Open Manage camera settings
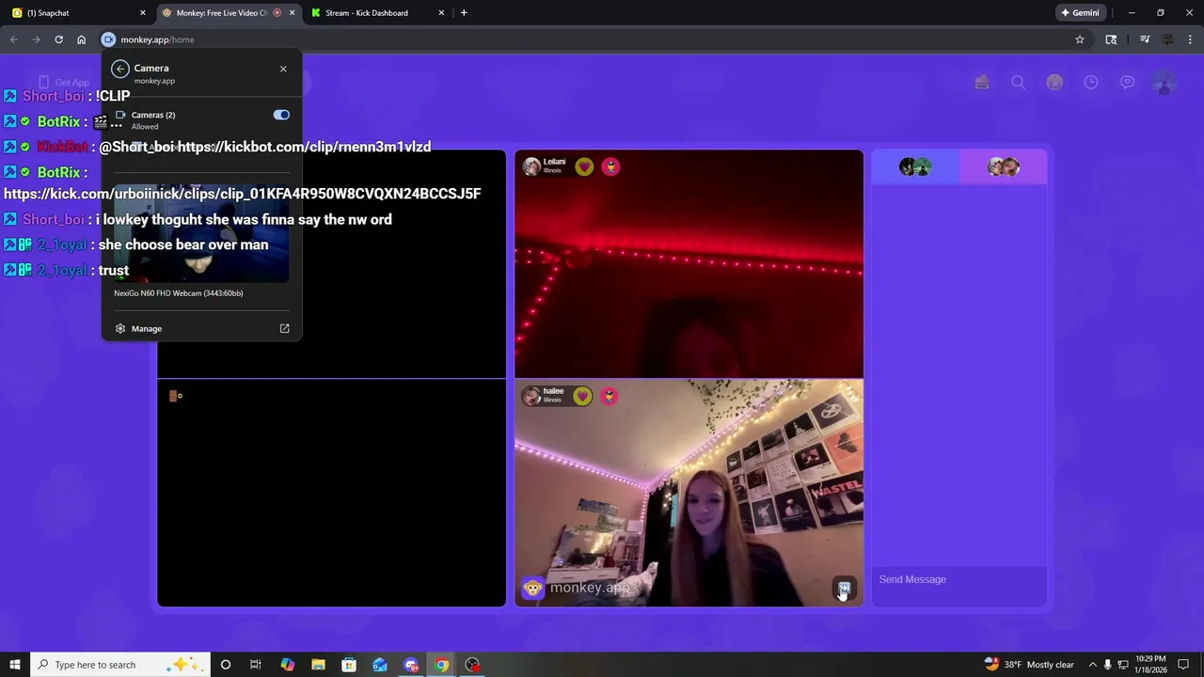This screenshot has height=677, width=1204. 147,328
